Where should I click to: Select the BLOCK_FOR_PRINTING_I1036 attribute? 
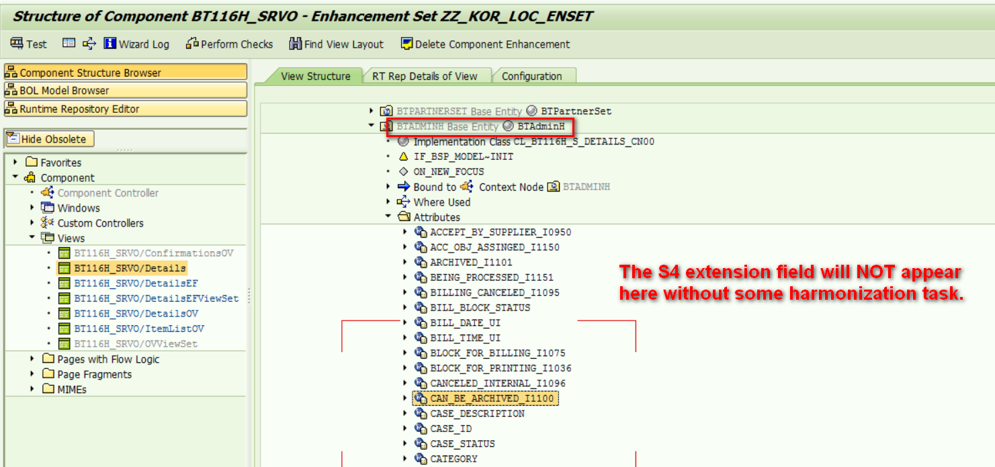tap(501, 368)
